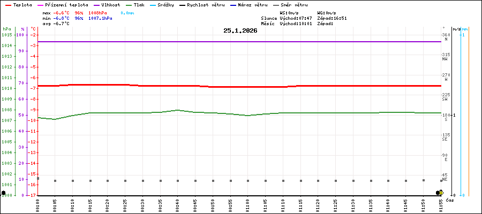This screenshot has width=482, height=214.
Task: Click the green pressure curve peak at 00:40
Action: (178, 110)
